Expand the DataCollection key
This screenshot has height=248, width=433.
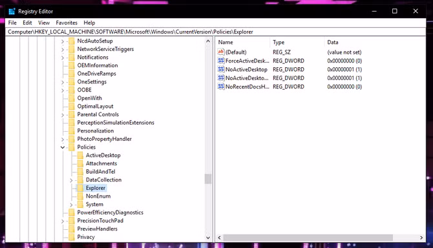pyautogui.click(x=71, y=180)
